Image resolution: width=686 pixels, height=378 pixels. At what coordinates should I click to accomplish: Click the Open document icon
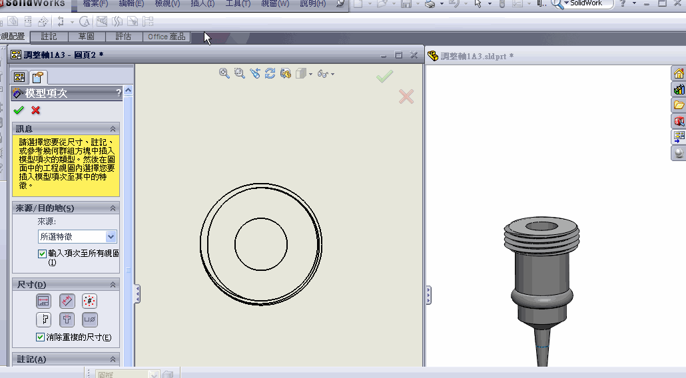[x=382, y=4]
